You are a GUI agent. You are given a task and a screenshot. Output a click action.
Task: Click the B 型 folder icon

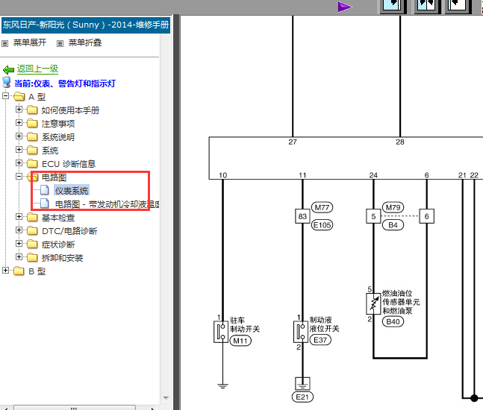pos(19,271)
